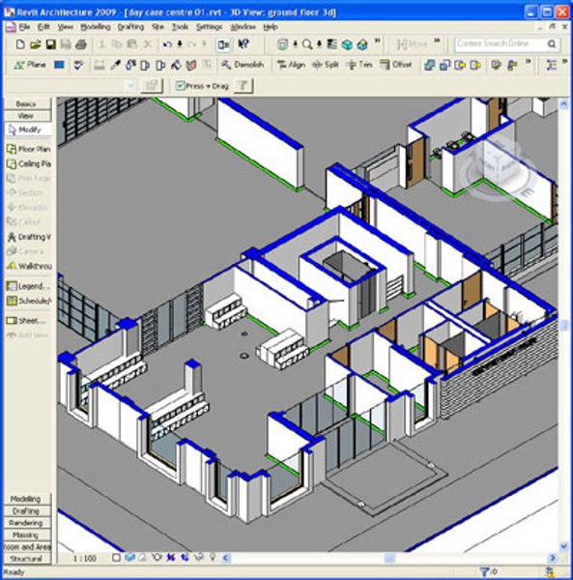The width and height of the screenshot is (573, 580).
Task: Click the Modify button in design bar
Action: point(27,130)
